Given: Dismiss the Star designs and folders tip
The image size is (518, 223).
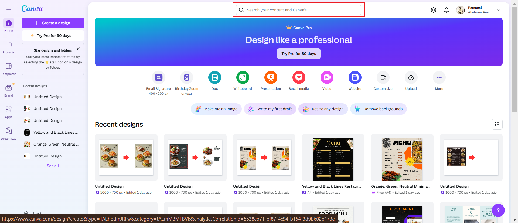Looking at the screenshot, I should 78,49.
